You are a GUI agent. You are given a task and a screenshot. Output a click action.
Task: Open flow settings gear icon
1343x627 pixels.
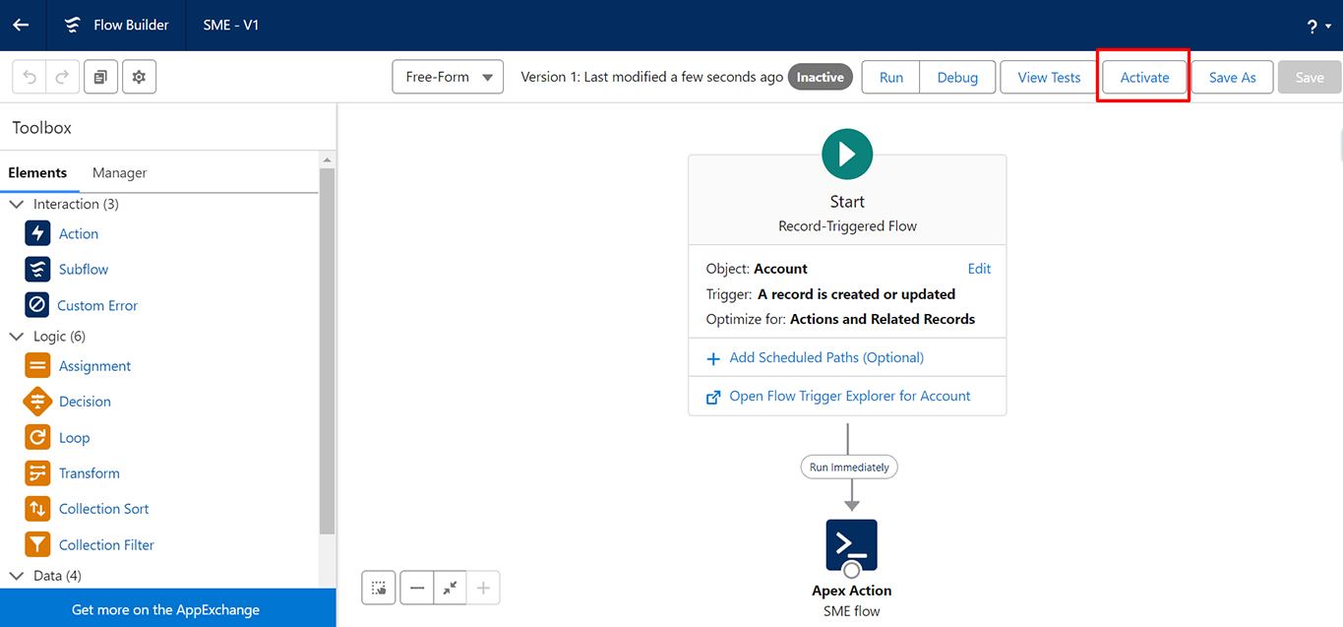139,77
